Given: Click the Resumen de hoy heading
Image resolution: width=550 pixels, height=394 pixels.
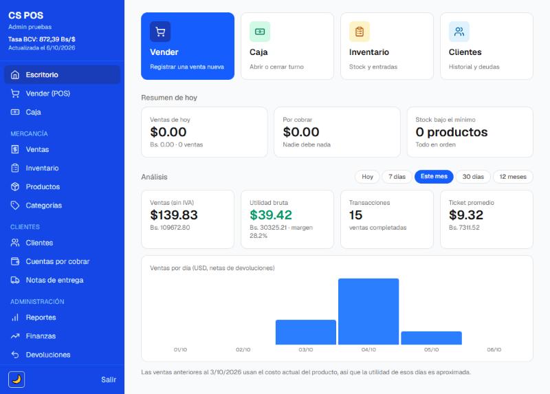Looking at the screenshot, I should tap(169, 98).
